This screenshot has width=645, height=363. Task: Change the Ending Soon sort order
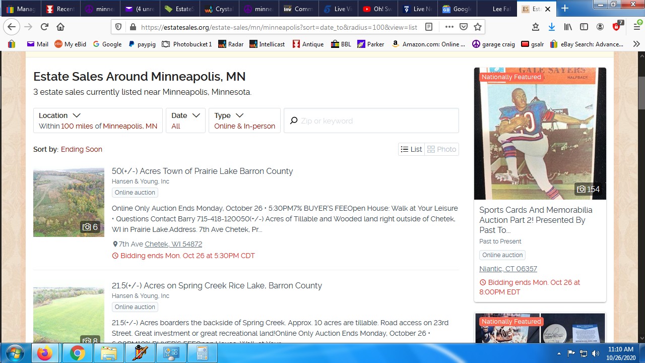(x=82, y=149)
